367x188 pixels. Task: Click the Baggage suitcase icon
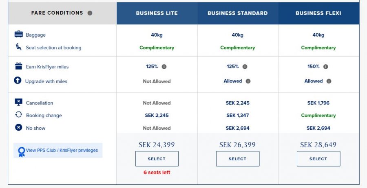[x=18, y=35]
